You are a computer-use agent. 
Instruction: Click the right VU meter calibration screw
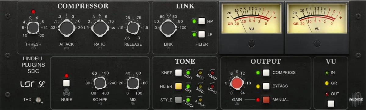[317, 44]
